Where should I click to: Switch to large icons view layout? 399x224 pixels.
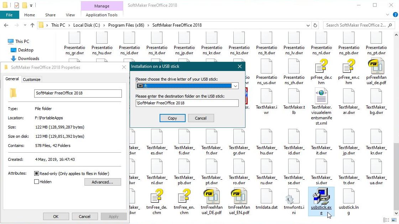[x=394, y=220]
